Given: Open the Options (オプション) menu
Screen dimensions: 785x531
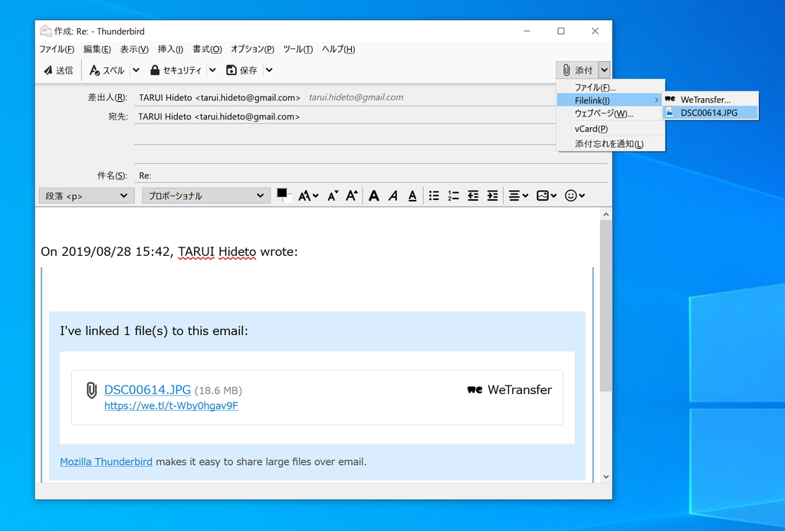Looking at the screenshot, I should (252, 49).
